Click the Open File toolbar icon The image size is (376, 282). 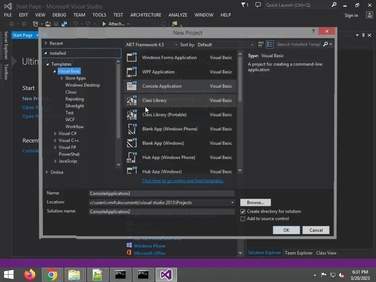tap(48, 24)
